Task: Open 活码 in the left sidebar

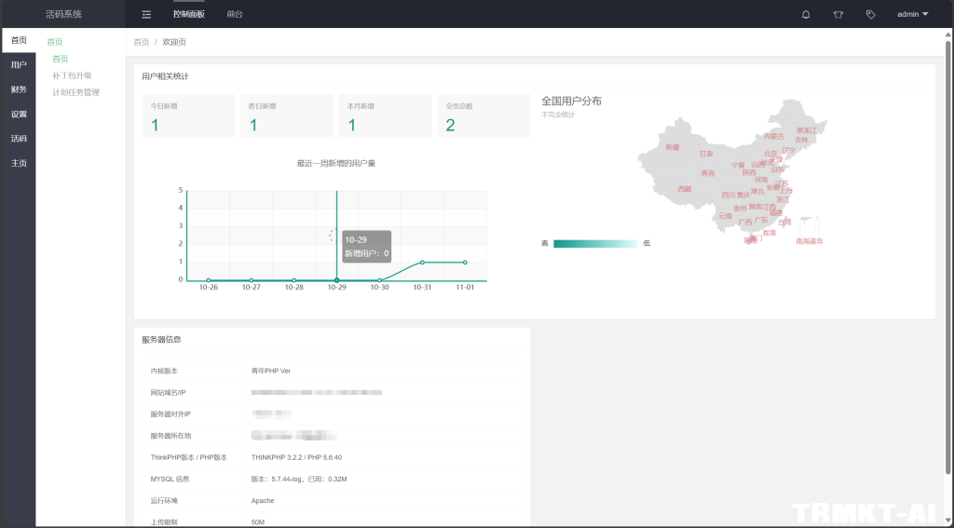Action: [19, 138]
